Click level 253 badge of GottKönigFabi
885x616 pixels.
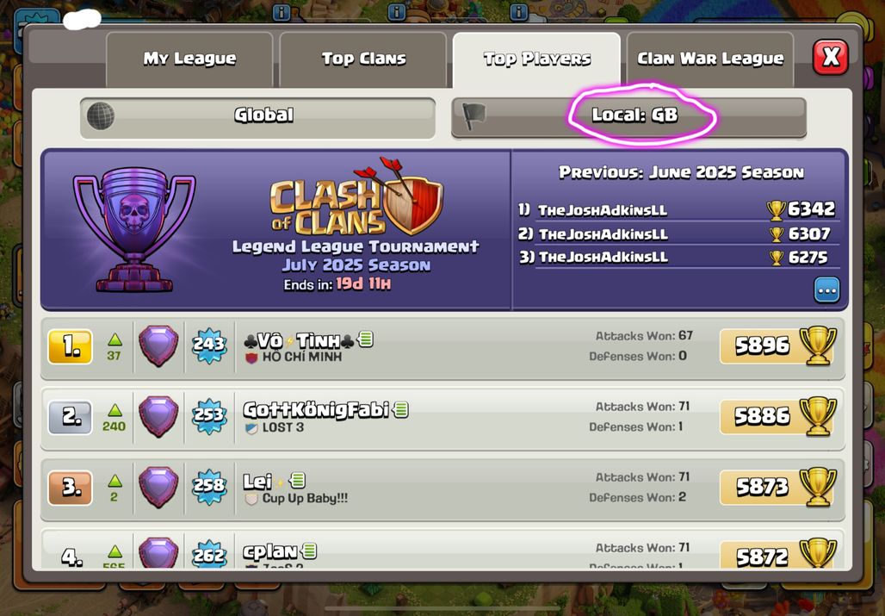click(x=209, y=416)
